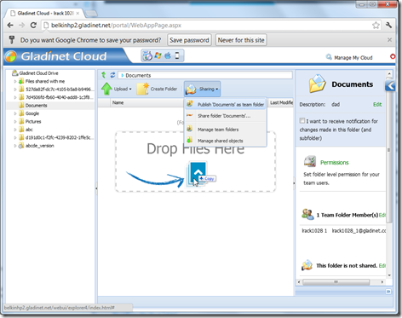Open Manage My Cloud
Image resolution: width=402 pixels, height=318 pixels.
pos(353,58)
